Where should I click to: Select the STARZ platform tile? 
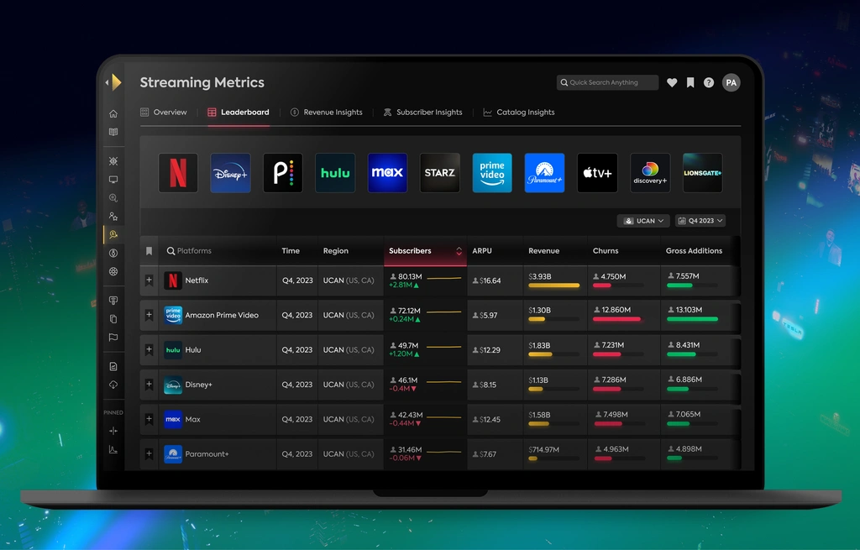coord(440,173)
